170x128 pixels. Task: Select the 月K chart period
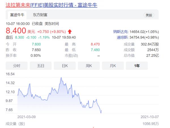113,66
